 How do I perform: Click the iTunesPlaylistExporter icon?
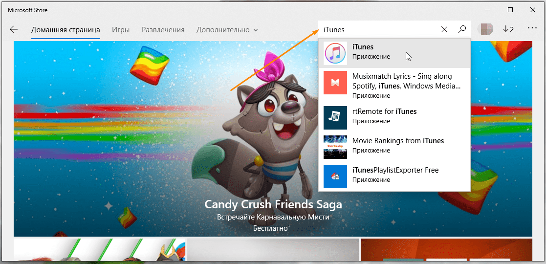coord(335,176)
